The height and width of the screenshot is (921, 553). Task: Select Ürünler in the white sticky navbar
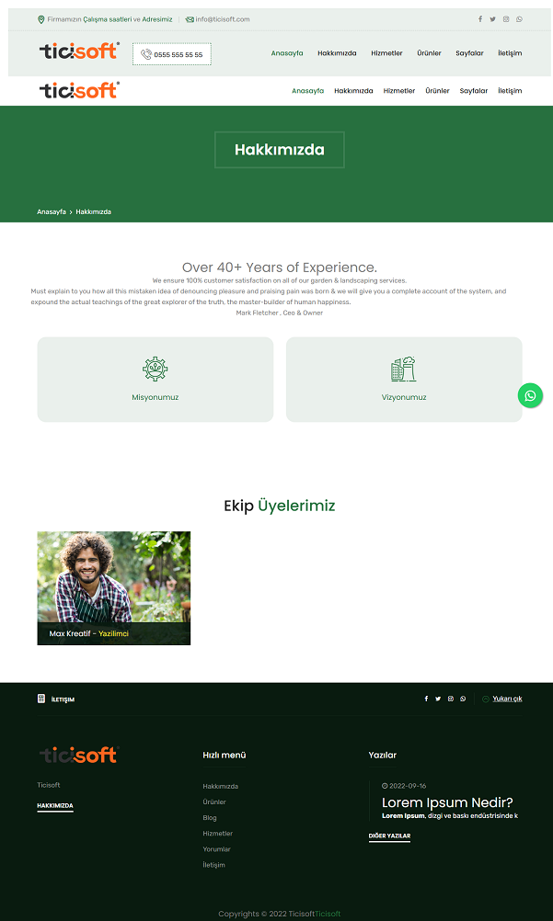pos(437,91)
